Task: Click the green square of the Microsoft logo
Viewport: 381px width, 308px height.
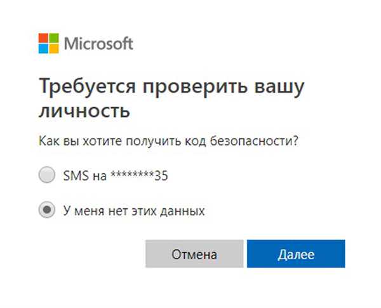Action: (54, 38)
